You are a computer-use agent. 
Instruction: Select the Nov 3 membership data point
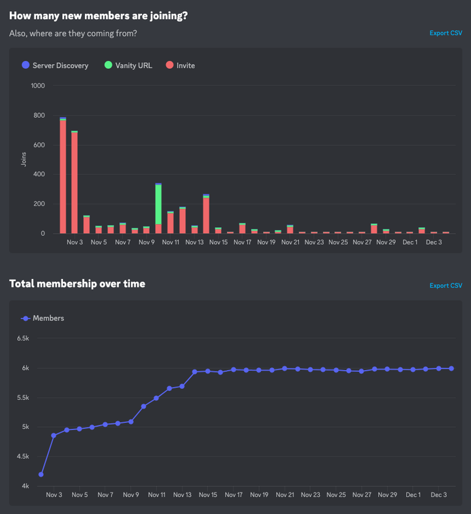pyautogui.click(x=54, y=435)
